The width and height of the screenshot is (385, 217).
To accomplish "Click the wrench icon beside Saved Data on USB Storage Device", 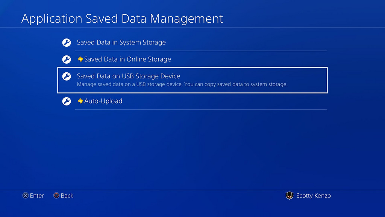I will point(67,76).
